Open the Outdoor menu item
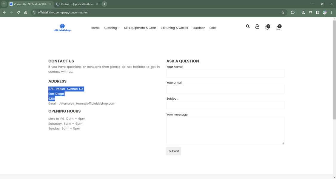 pyautogui.click(x=198, y=28)
